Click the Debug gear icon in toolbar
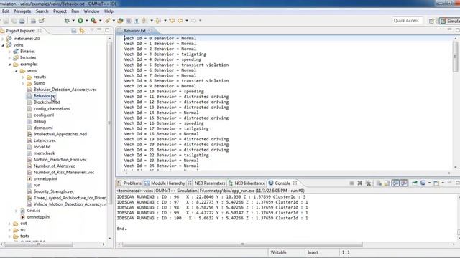The height and width of the screenshot is (258, 460). click(x=67, y=21)
